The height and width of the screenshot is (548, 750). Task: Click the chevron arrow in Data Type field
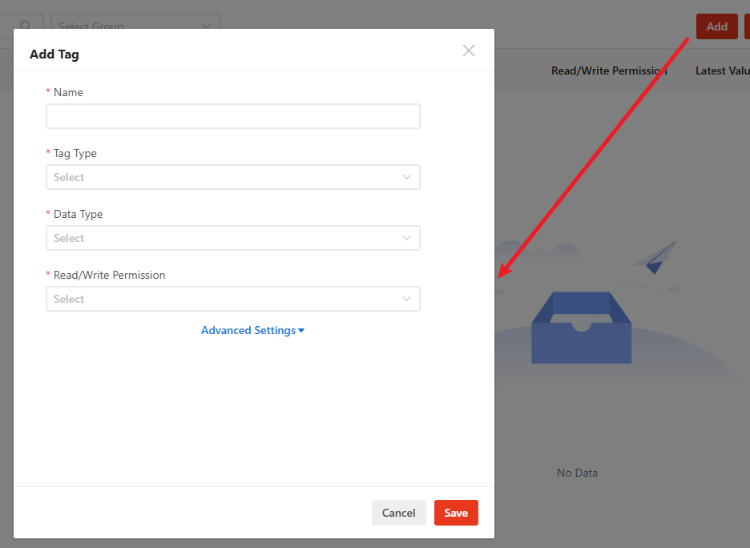click(x=407, y=238)
